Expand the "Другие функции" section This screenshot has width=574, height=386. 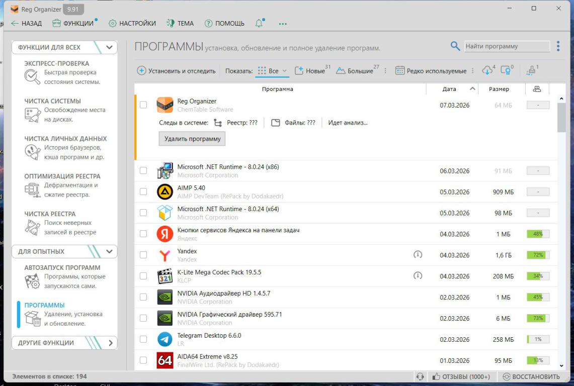(x=110, y=343)
